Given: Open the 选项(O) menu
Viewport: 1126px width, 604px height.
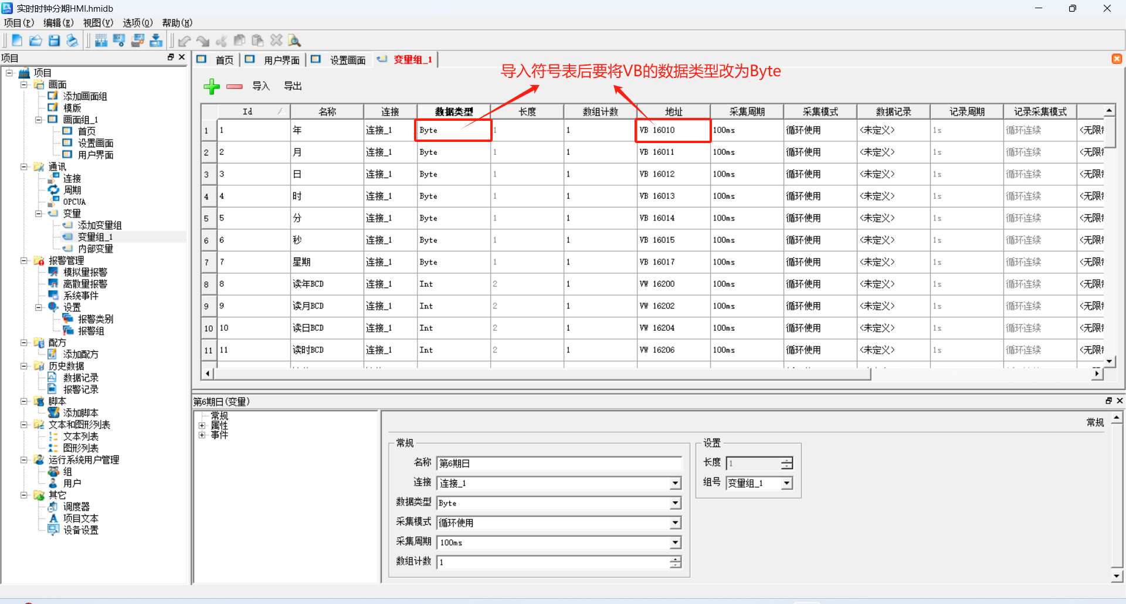Looking at the screenshot, I should (x=137, y=23).
